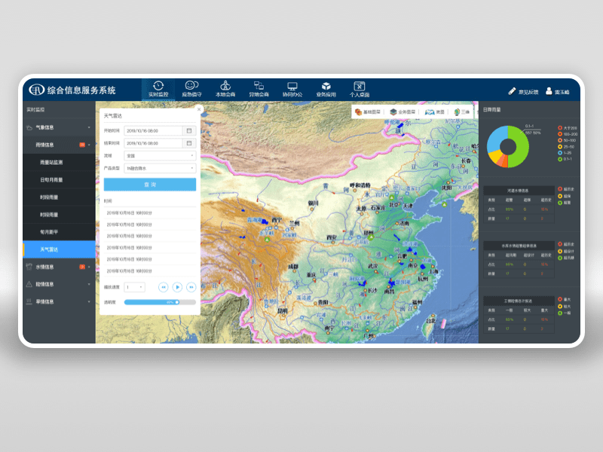The image size is (603, 452).
Task: Open the 产品类型 dropdown
Action: tap(160, 168)
